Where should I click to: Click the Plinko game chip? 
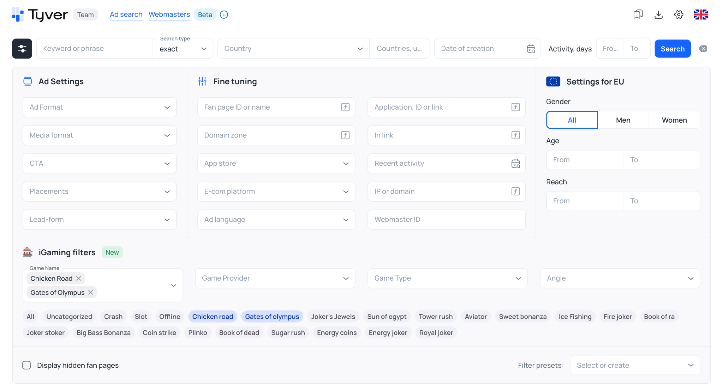click(x=198, y=332)
